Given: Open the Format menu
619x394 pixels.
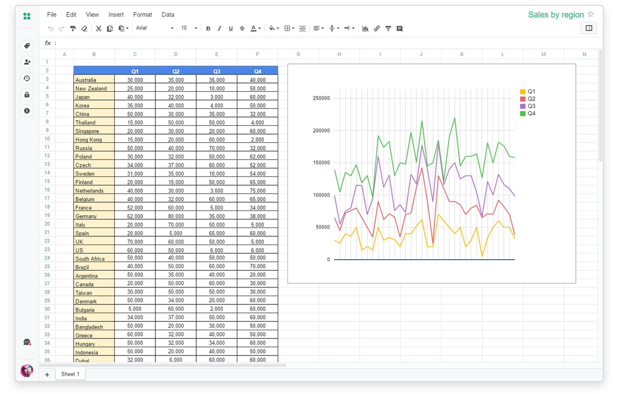Looking at the screenshot, I should (x=142, y=14).
